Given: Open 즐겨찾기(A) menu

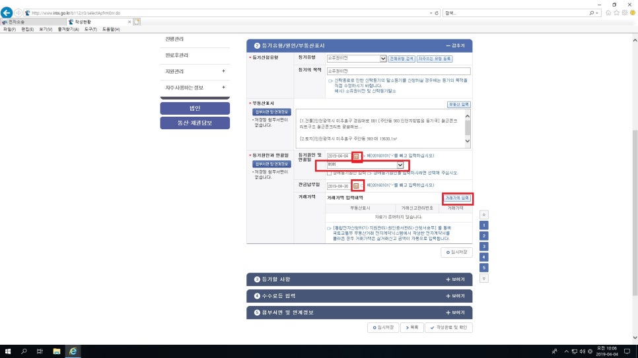Looking at the screenshot, I should pos(69,29).
